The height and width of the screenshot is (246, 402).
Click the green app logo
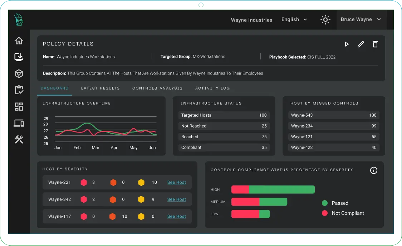pos(19,20)
